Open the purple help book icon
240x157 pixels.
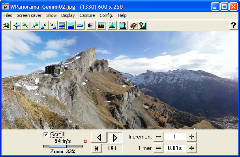(133, 25)
